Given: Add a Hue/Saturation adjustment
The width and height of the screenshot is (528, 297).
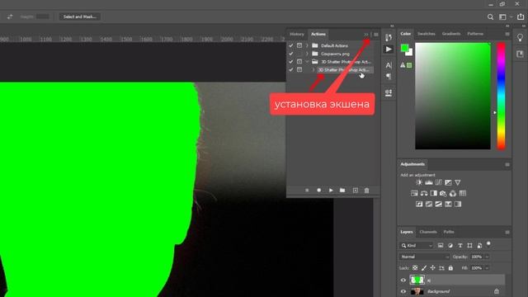Looking at the screenshot, I should pos(414,193).
